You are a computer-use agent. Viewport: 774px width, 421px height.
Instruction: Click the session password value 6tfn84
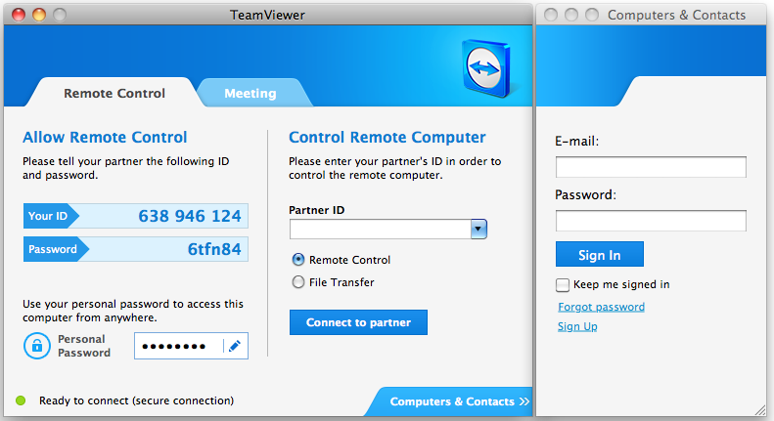(214, 249)
